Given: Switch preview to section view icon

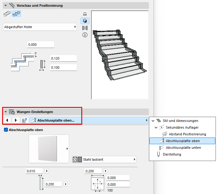Looking at the screenshot, I should click(x=85, y=28).
